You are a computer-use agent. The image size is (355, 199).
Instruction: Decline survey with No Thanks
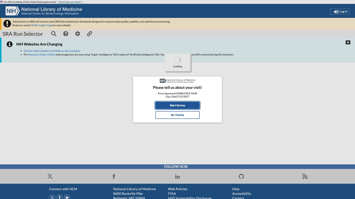[x=177, y=115]
